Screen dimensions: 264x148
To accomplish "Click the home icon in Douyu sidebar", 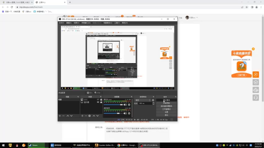I will click(255, 82).
